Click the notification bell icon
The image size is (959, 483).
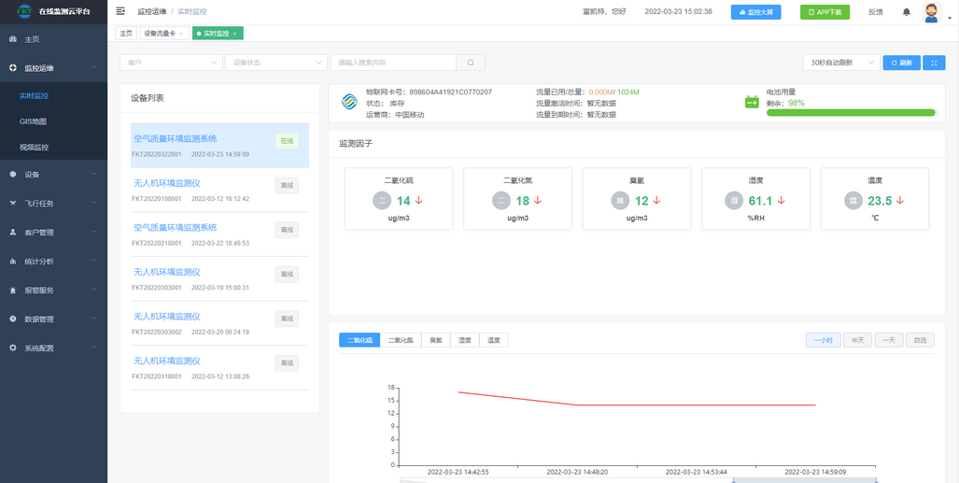(906, 12)
